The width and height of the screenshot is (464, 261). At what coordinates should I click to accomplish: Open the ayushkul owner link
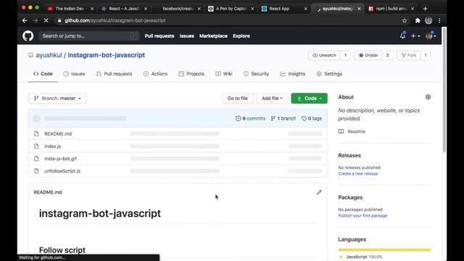[x=49, y=55]
